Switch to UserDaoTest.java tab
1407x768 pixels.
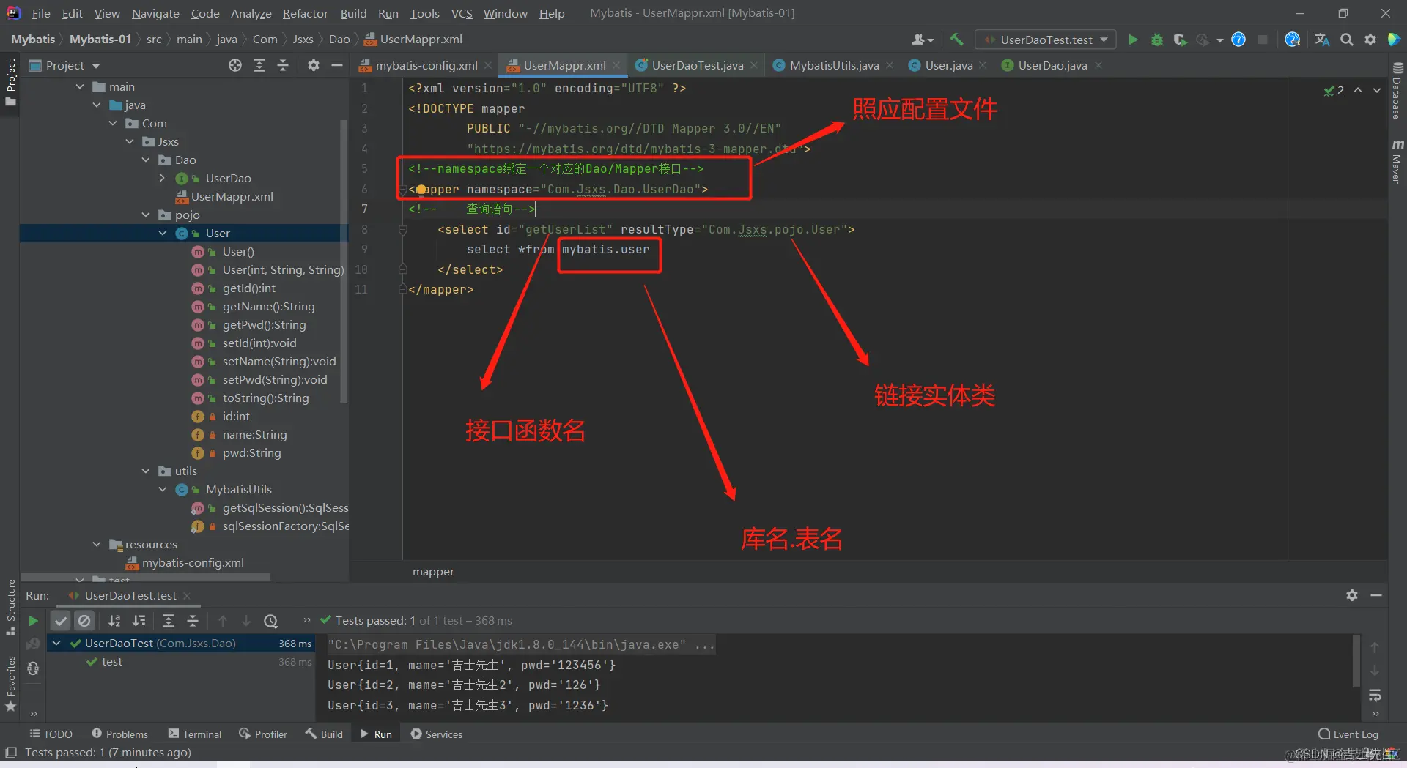tap(697, 65)
